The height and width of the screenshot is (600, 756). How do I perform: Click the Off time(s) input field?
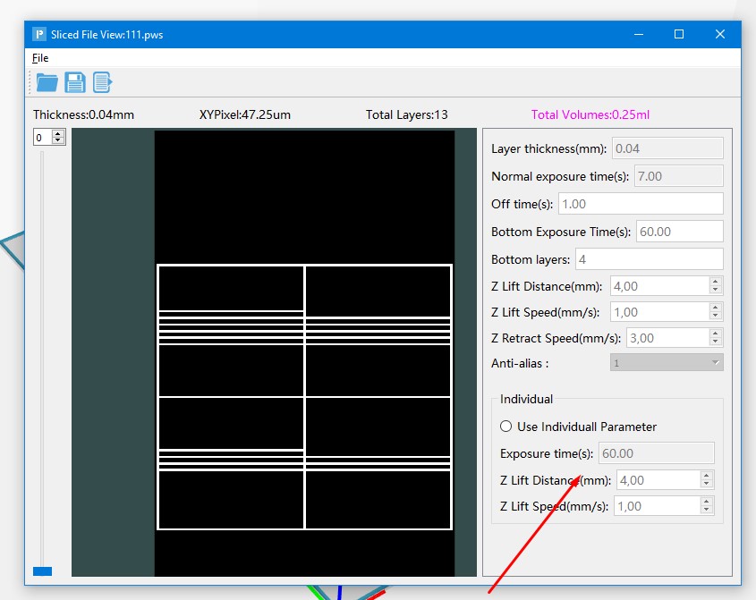pyautogui.click(x=641, y=204)
